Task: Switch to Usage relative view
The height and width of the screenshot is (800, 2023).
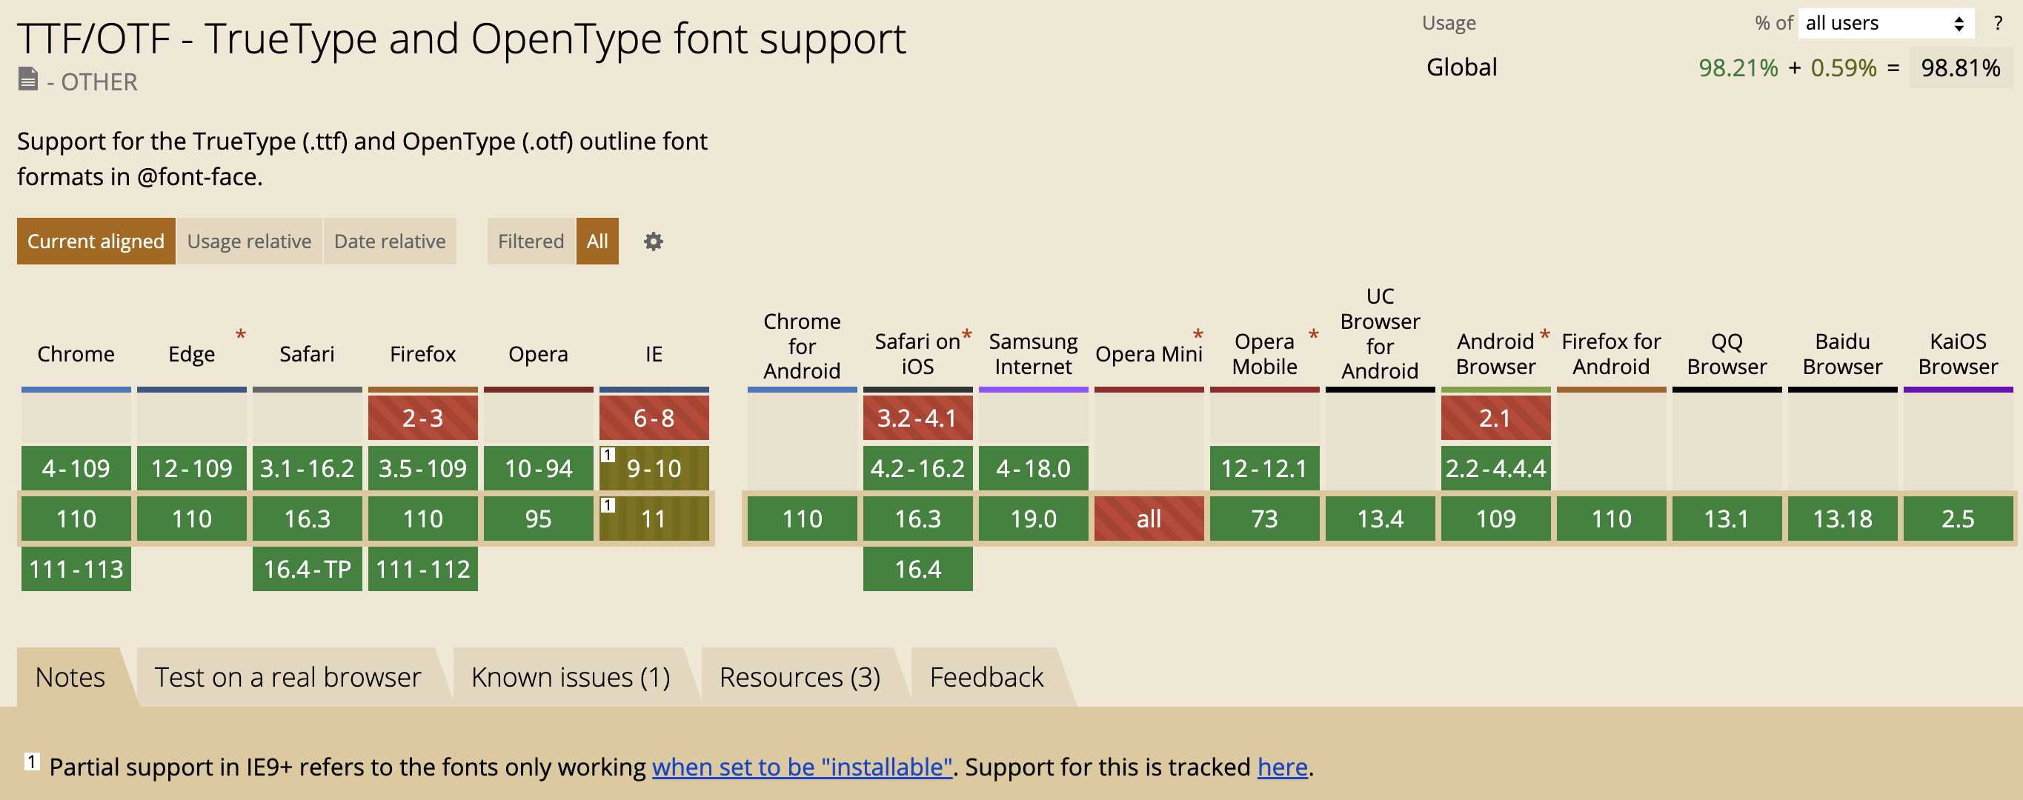Action: [249, 241]
